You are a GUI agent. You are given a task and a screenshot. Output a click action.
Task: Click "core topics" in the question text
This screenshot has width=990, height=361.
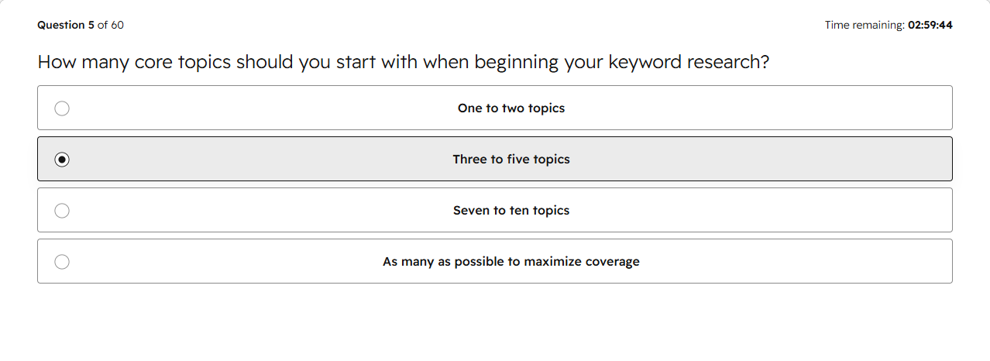point(183,62)
